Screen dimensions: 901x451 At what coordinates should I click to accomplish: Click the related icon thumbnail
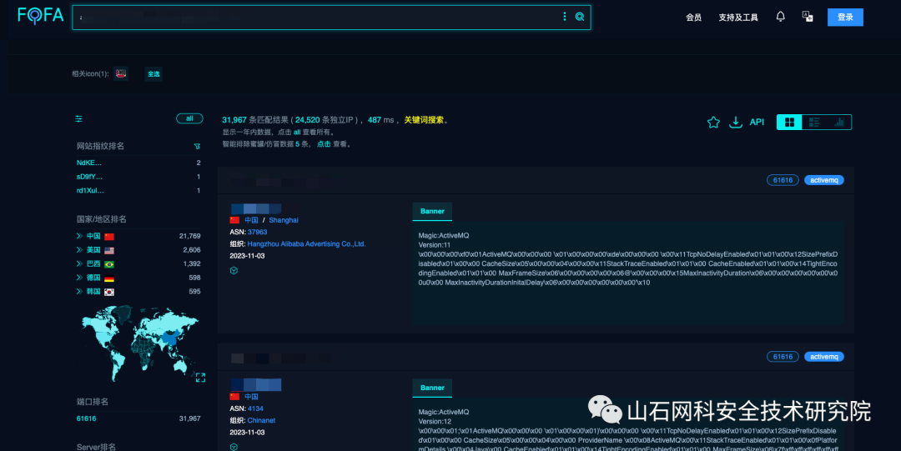click(121, 73)
